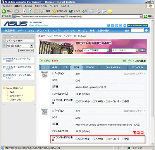Image resolution: width=155 pixels, height=150 pixels.
Task: Click the ASUS logo
Action: 16,24
